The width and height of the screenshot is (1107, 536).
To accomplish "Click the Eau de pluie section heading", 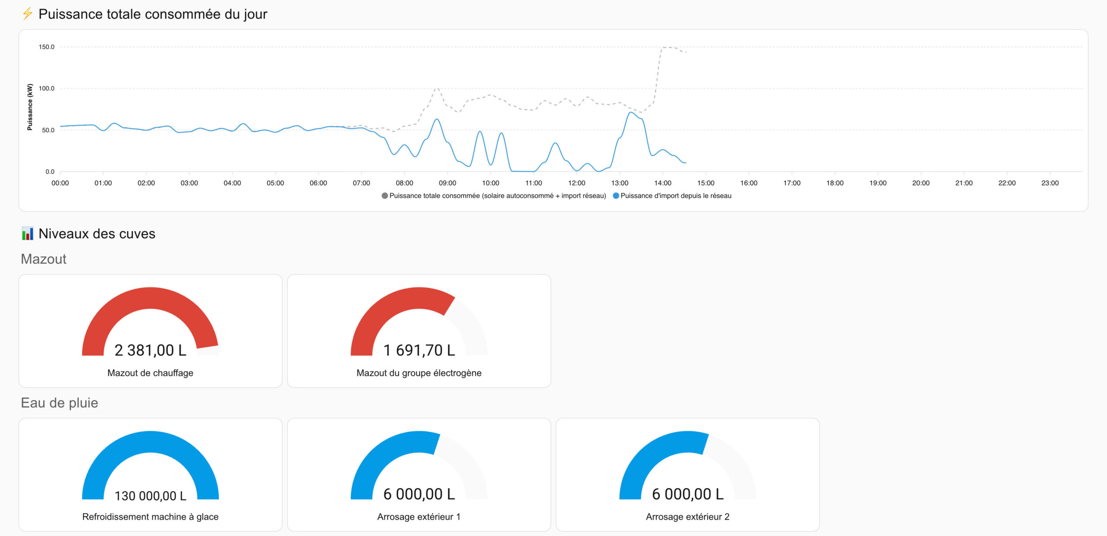I will tap(60, 403).
